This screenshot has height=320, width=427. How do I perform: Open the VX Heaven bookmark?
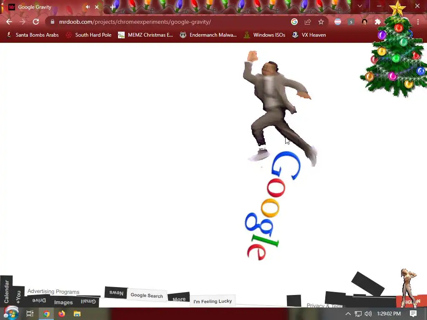click(309, 35)
